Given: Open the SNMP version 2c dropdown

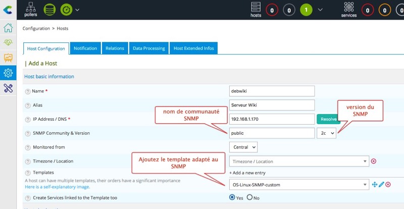Looking at the screenshot, I should pyautogui.click(x=326, y=133).
